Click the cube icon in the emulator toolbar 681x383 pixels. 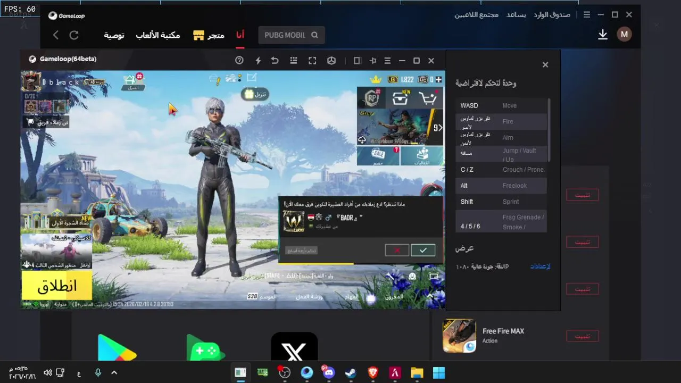tap(331, 61)
